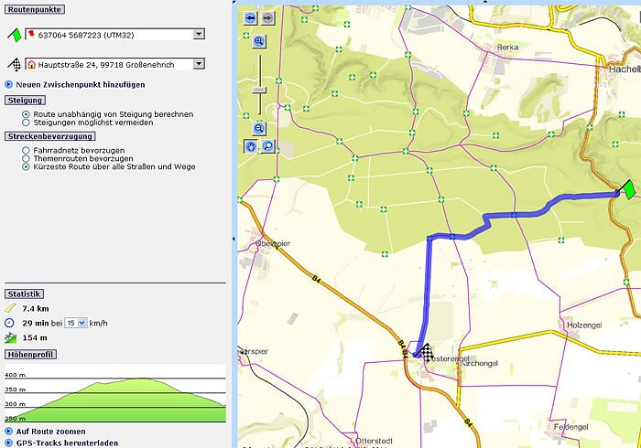The width and height of the screenshot is (641, 448).
Task: Select the hand pan tool
Action: click(x=251, y=146)
